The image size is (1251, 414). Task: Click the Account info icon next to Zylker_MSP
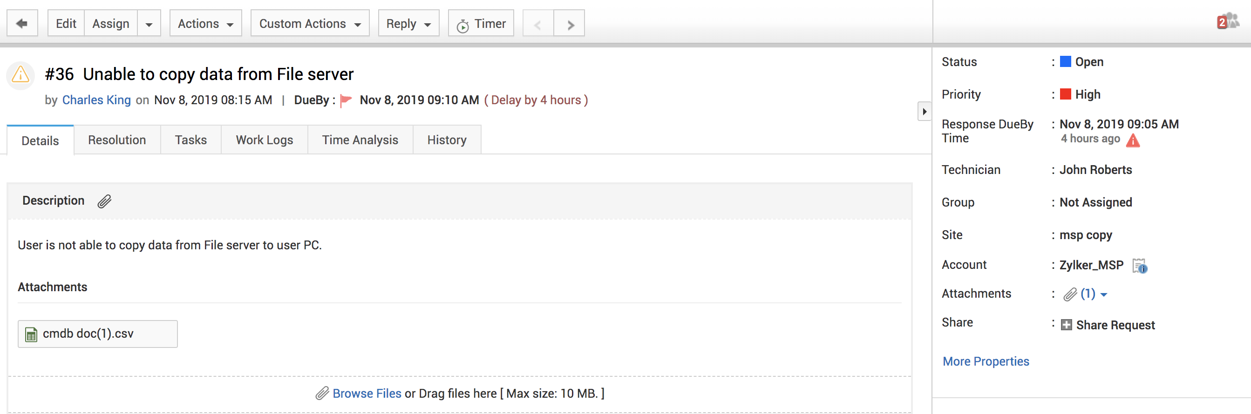click(1139, 266)
